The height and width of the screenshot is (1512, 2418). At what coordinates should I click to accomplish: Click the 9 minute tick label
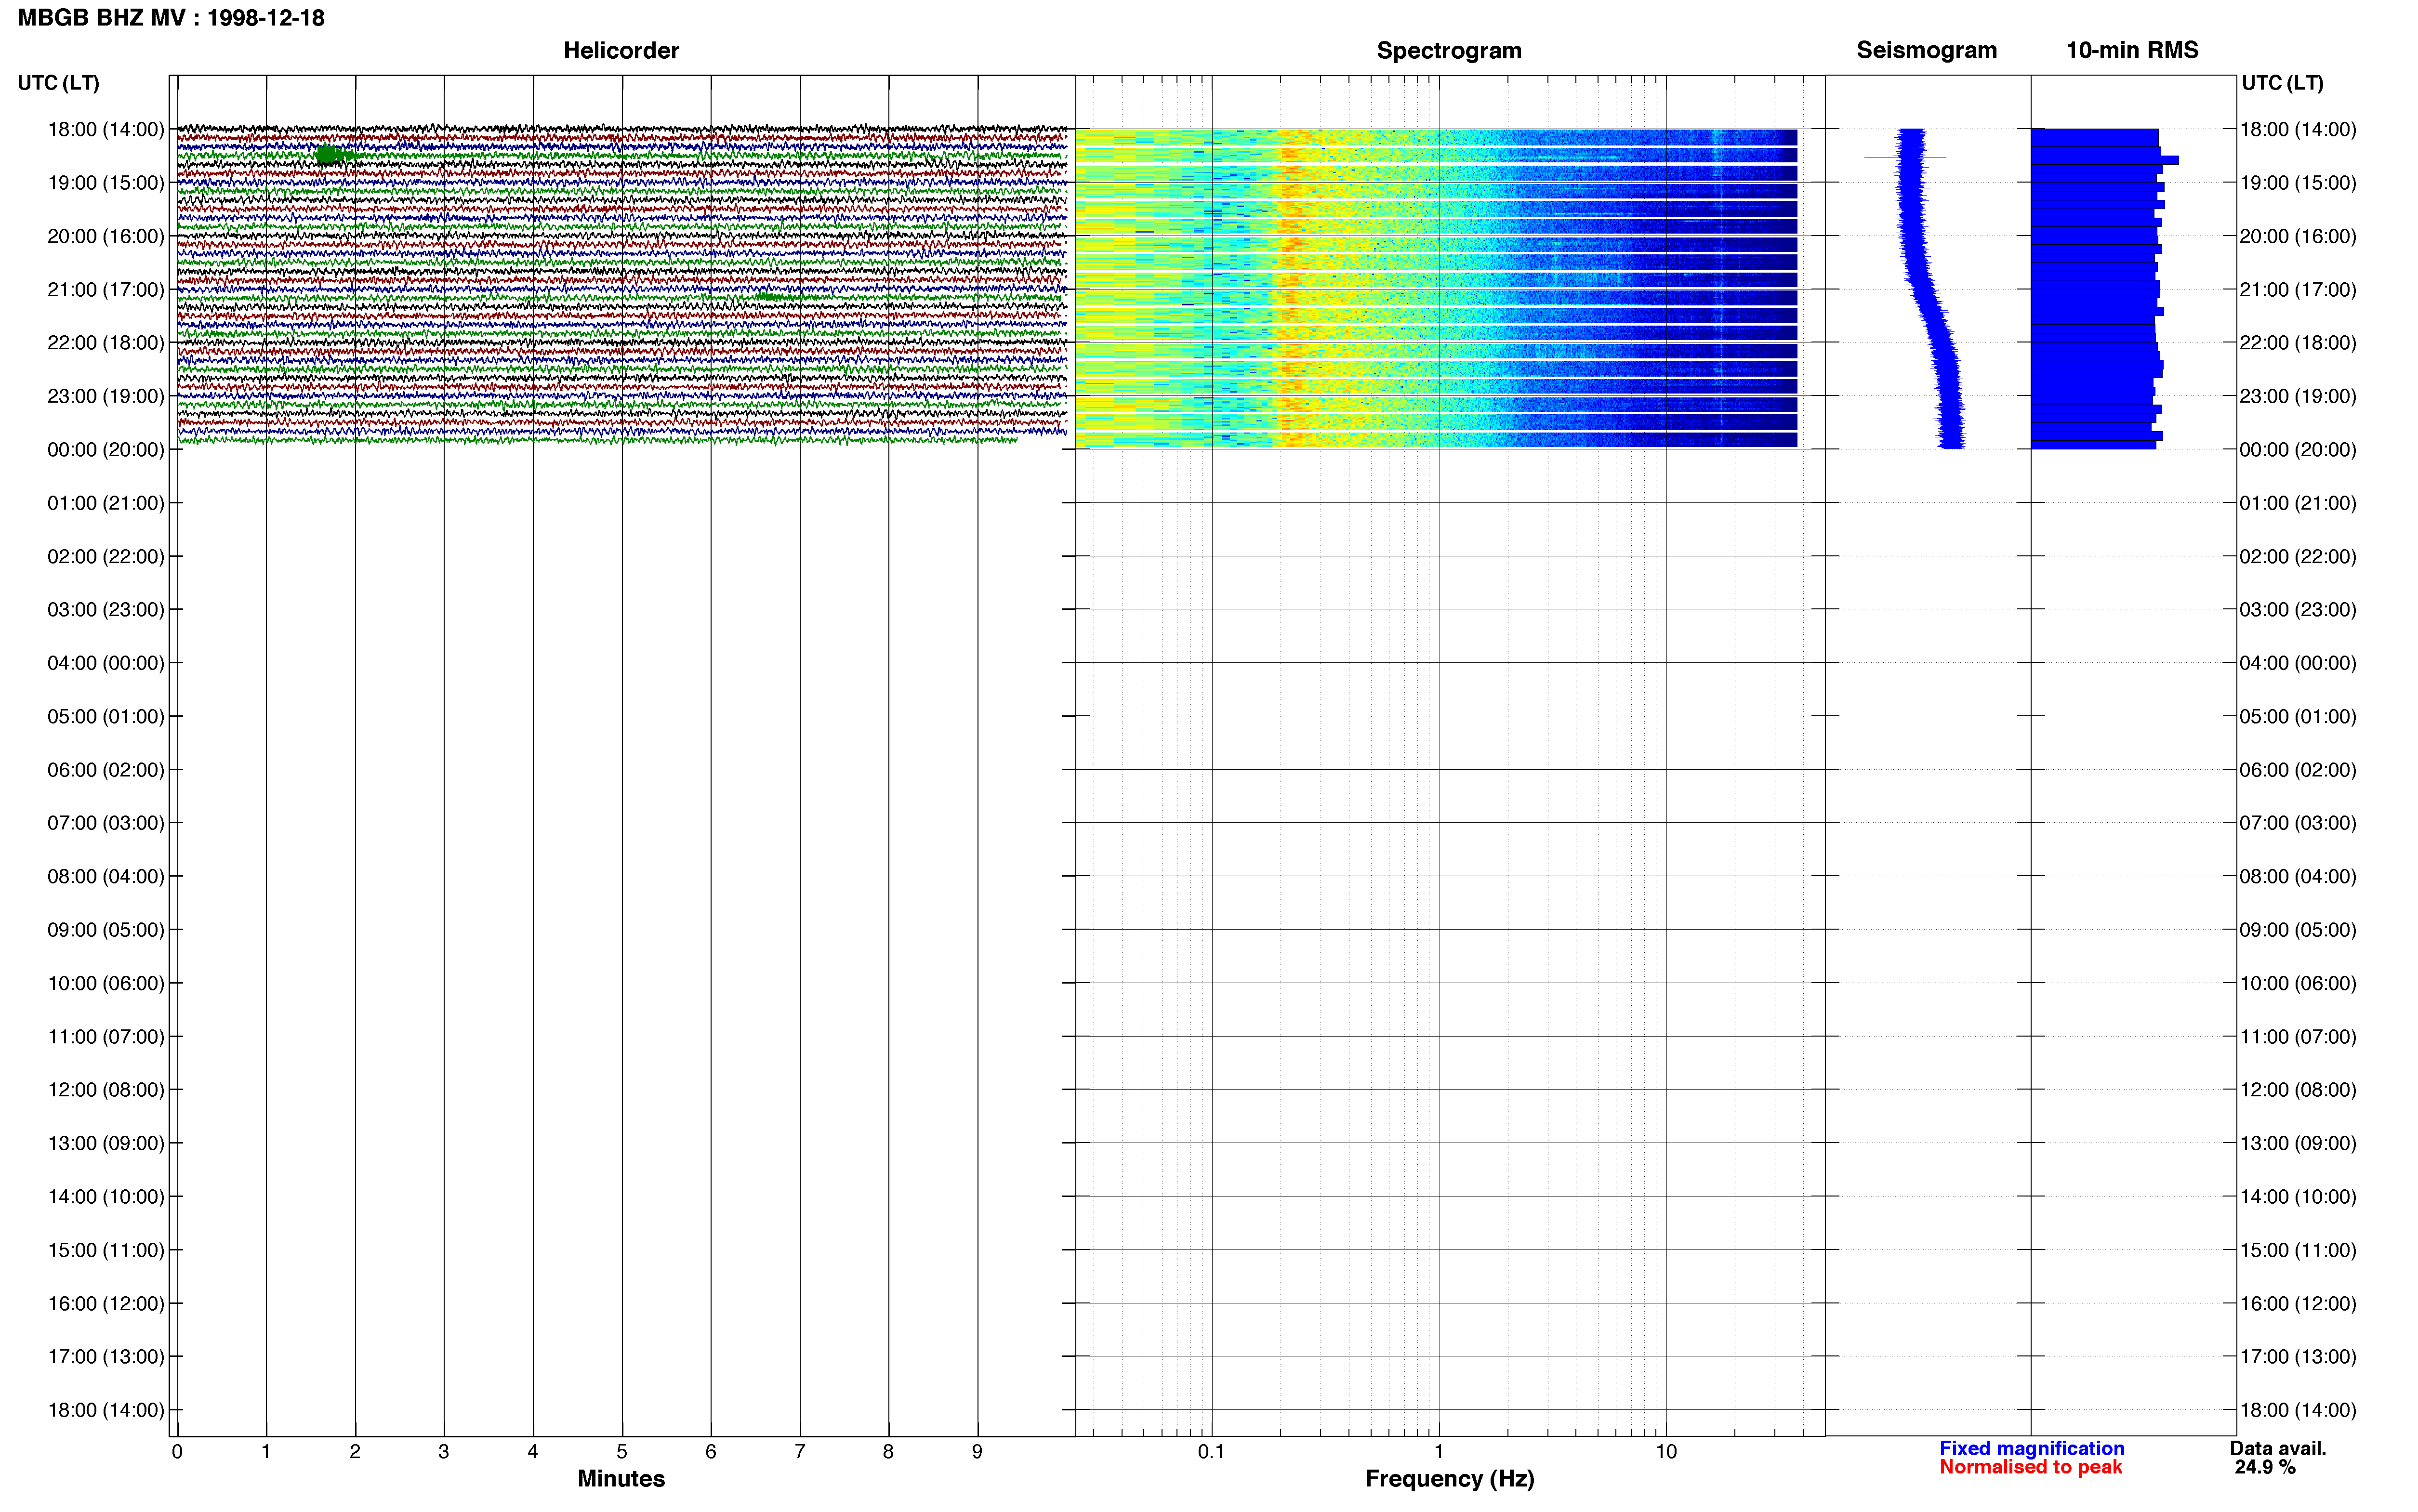[x=977, y=1452]
